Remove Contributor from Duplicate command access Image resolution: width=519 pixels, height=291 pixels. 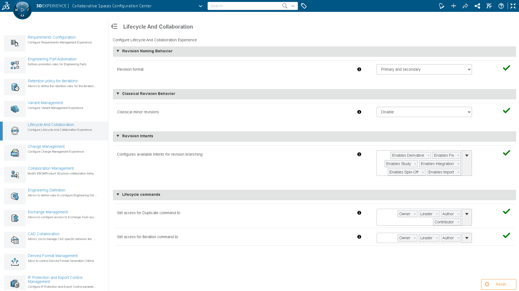[x=458, y=222]
